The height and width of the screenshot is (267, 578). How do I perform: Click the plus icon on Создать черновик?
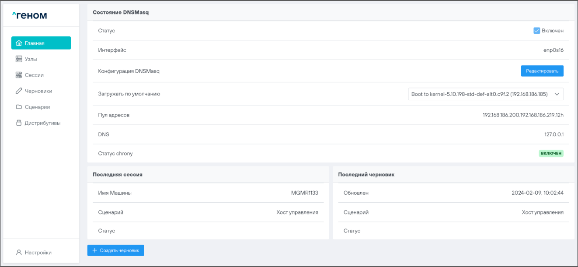(x=94, y=250)
